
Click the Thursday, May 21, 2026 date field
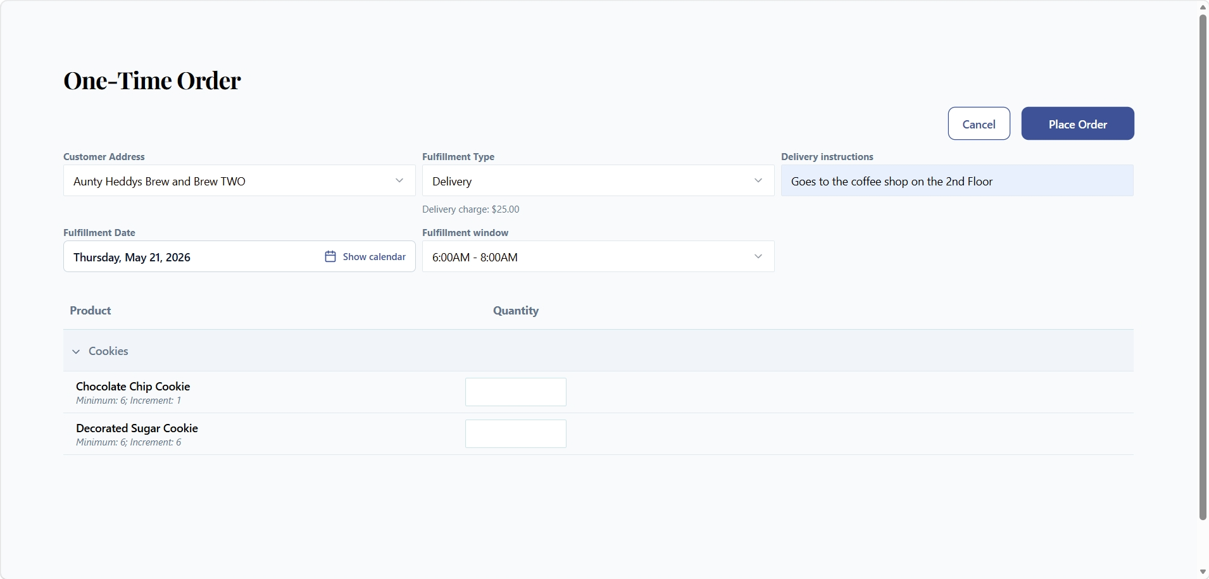(190, 256)
